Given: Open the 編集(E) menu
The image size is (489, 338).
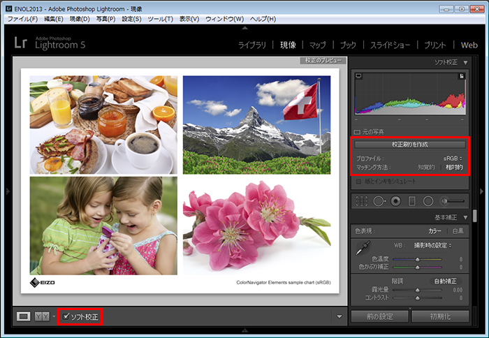Looking at the screenshot, I should click(x=54, y=19).
